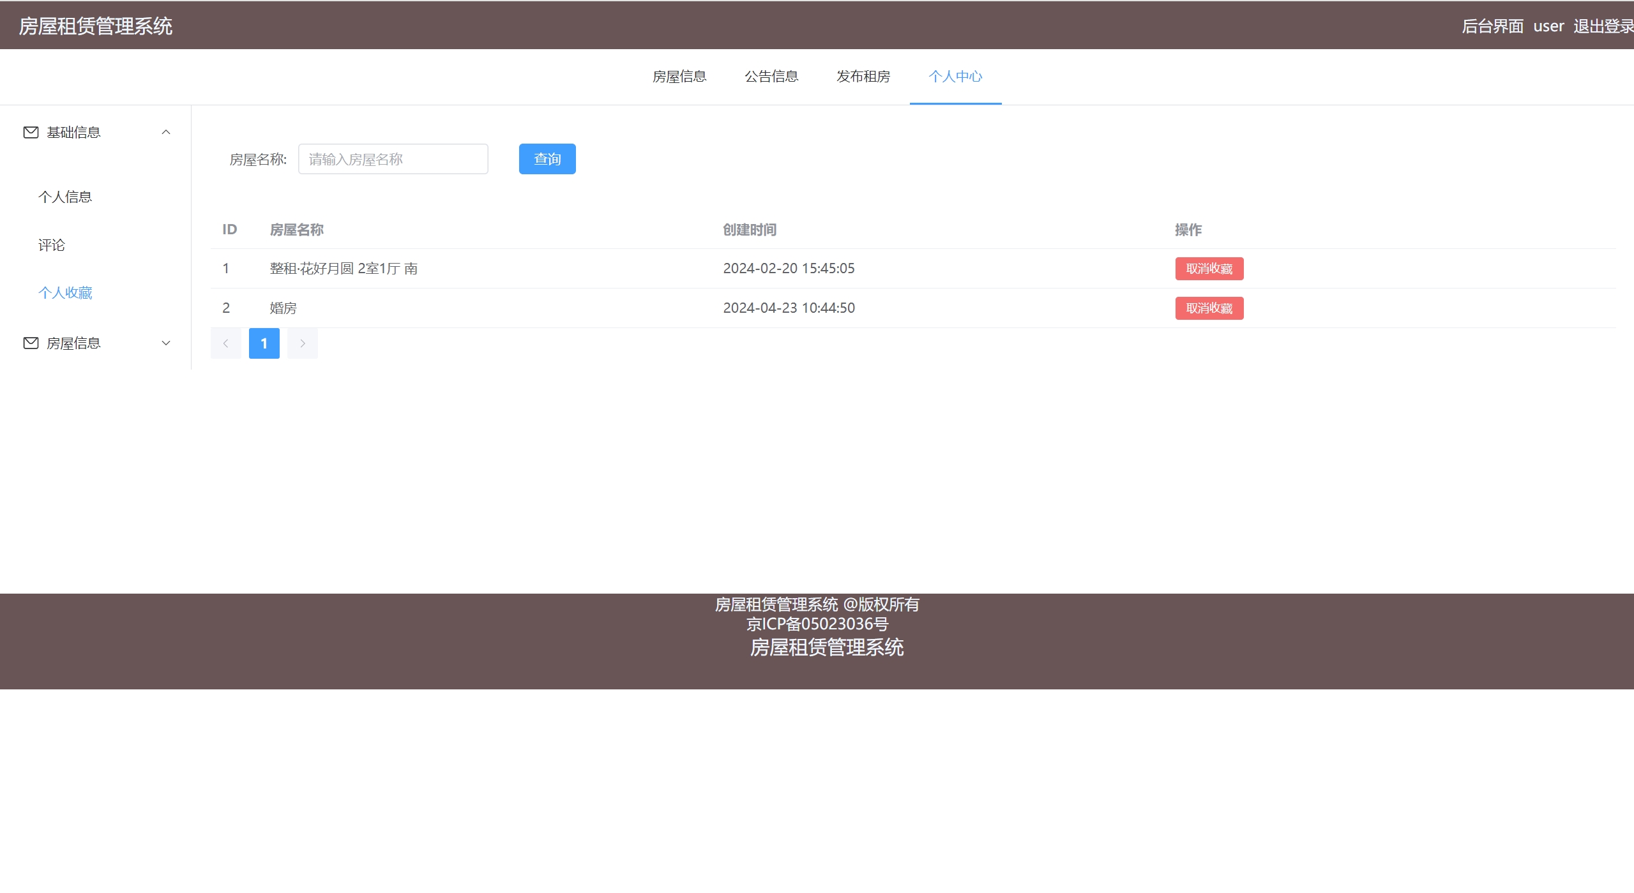Click envelope icon beside sidebar 房屋信息
Screen dimensions: 1634x893
31,343
